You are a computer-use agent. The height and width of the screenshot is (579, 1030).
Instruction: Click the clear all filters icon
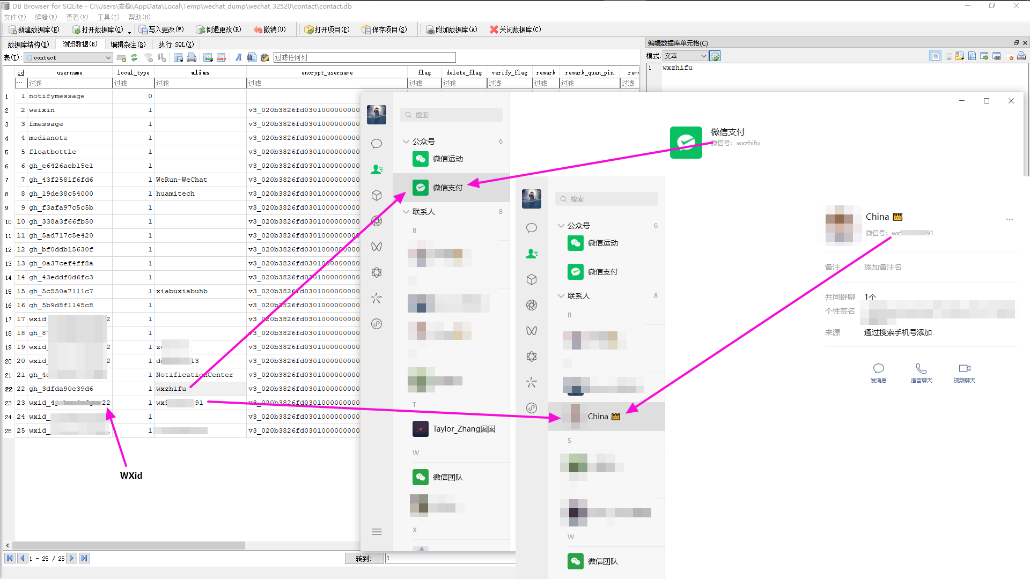coord(149,57)
